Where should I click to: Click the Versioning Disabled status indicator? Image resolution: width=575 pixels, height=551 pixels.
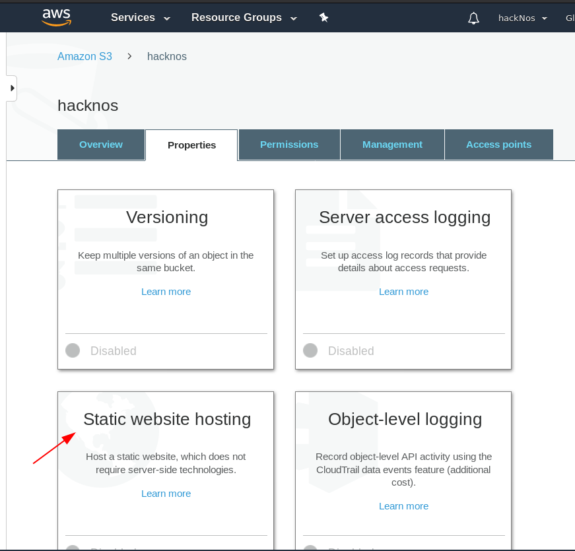click(73, 350)
